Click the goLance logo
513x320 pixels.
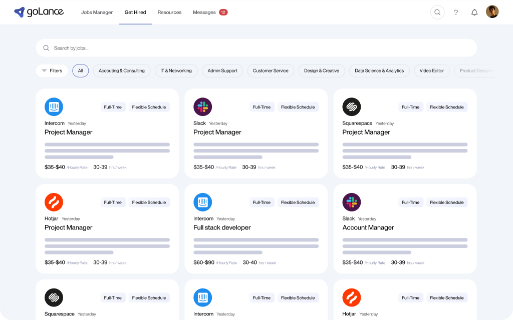click(39, 12)
